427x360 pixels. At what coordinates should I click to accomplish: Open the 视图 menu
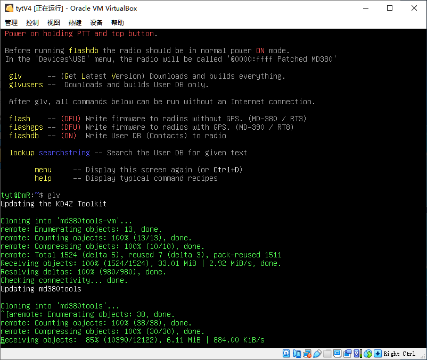click(54, 23)
